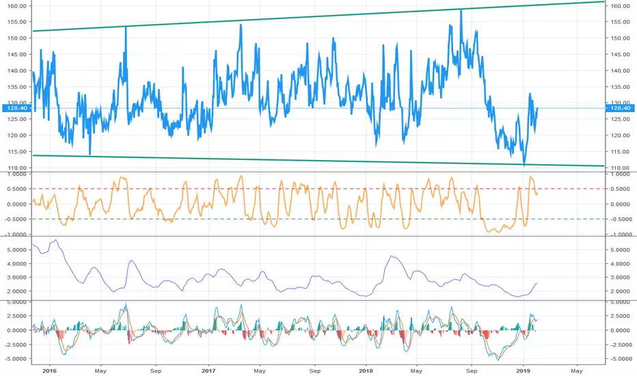Viewport: 637px width, 376px height.
Task: Select 115.00 on the left price axis
Action: click(16, 152)
